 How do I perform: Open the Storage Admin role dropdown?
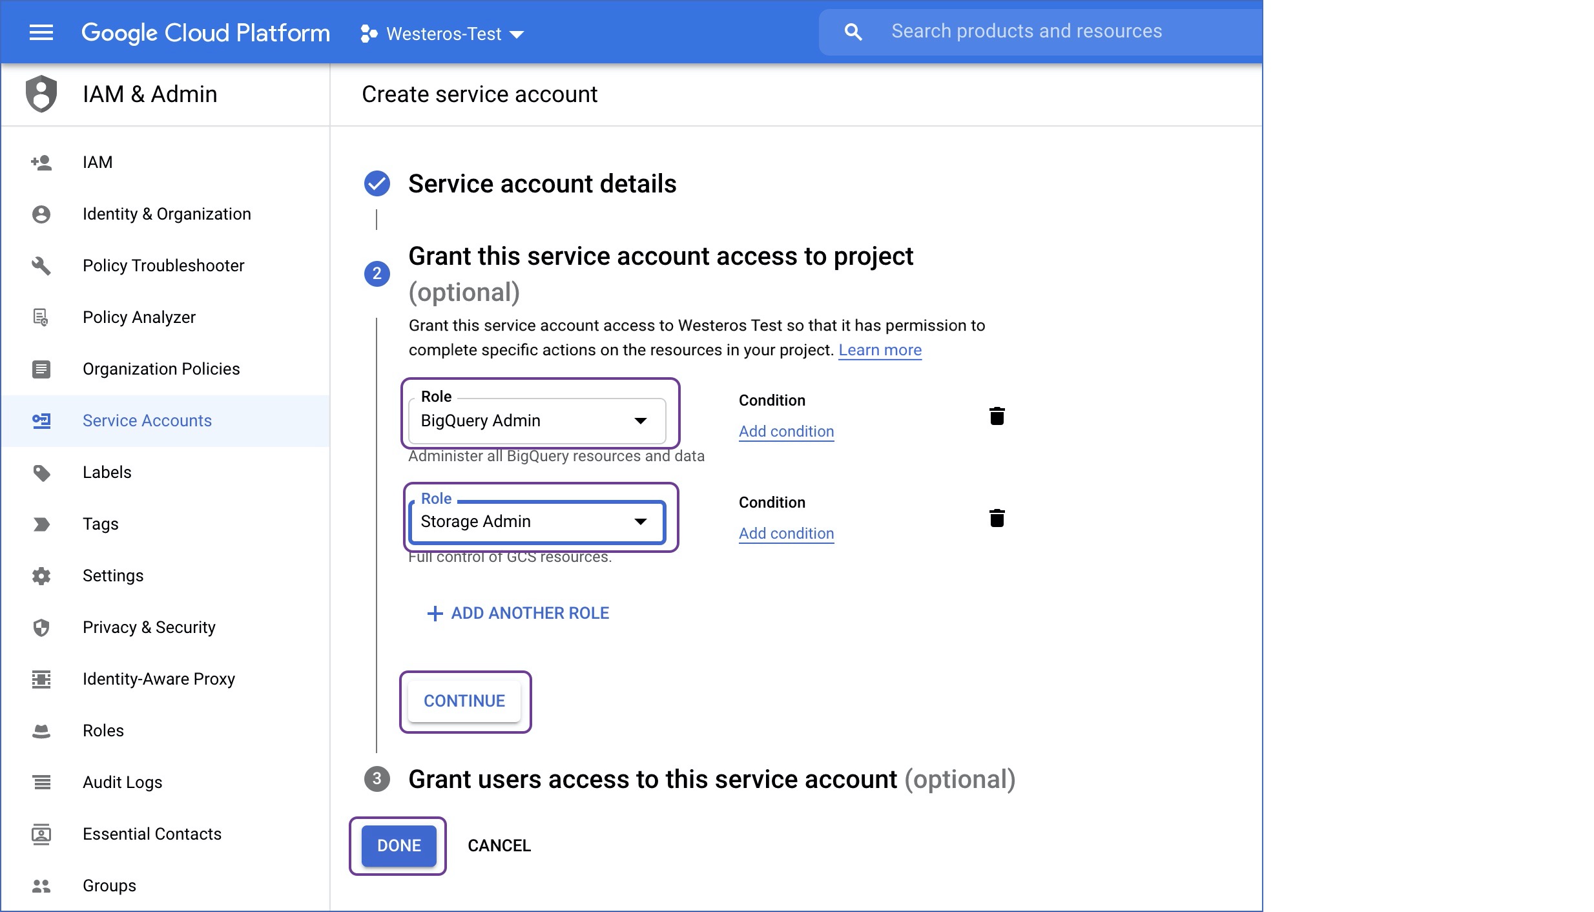(640, 521)
